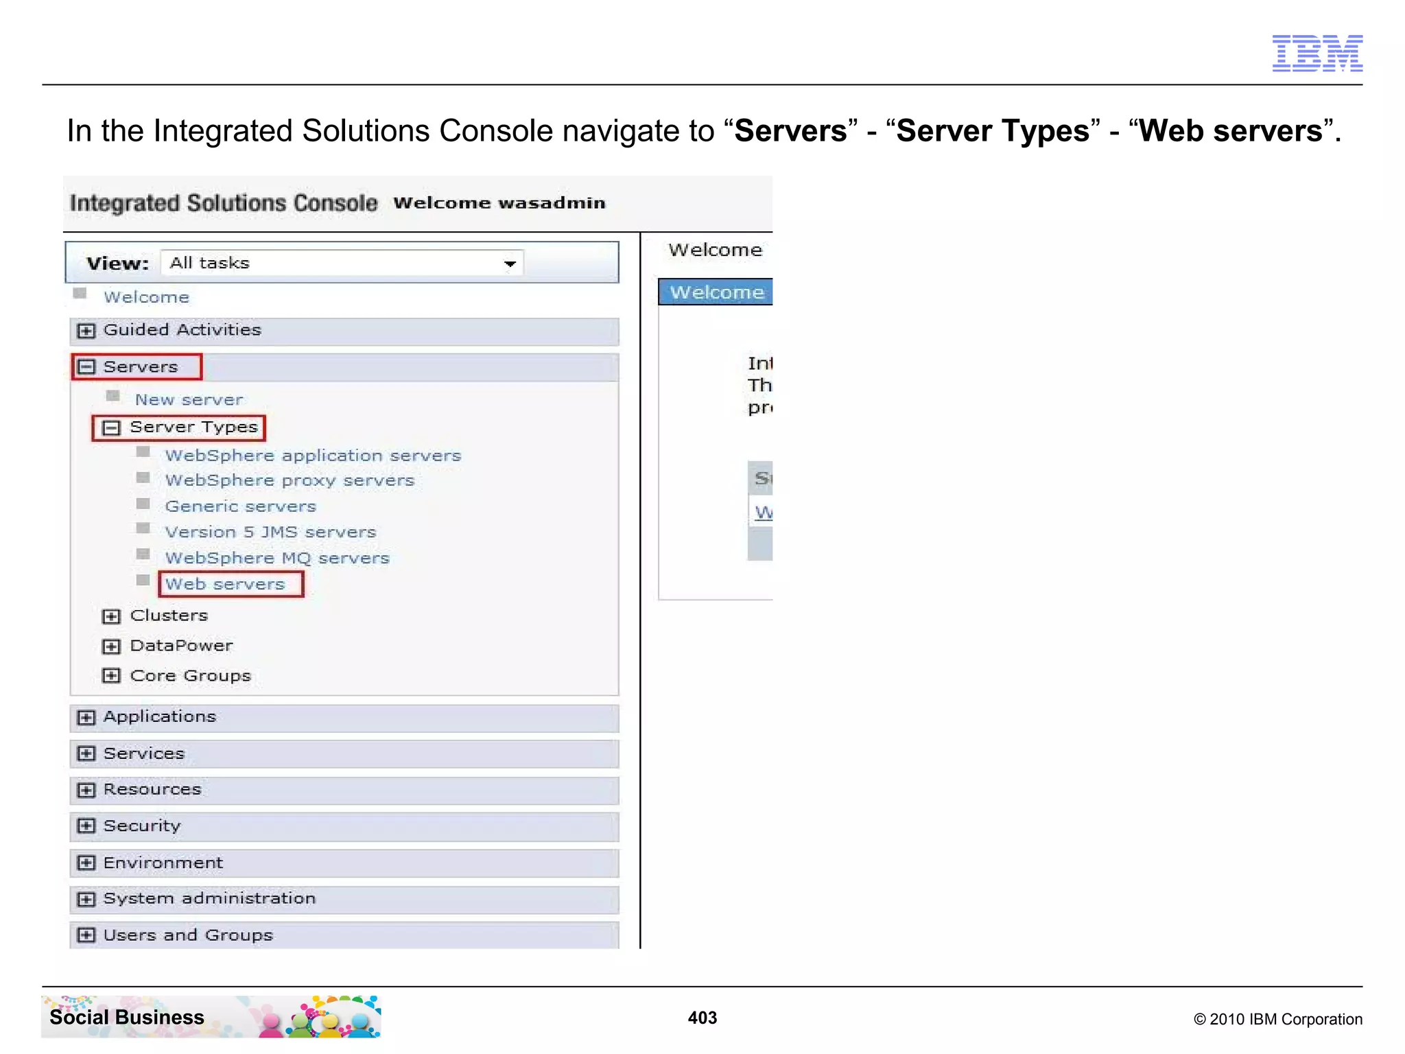This screenshot has width=1405, height=1054.
Task: Open Generic servers link
Action: 240,506
